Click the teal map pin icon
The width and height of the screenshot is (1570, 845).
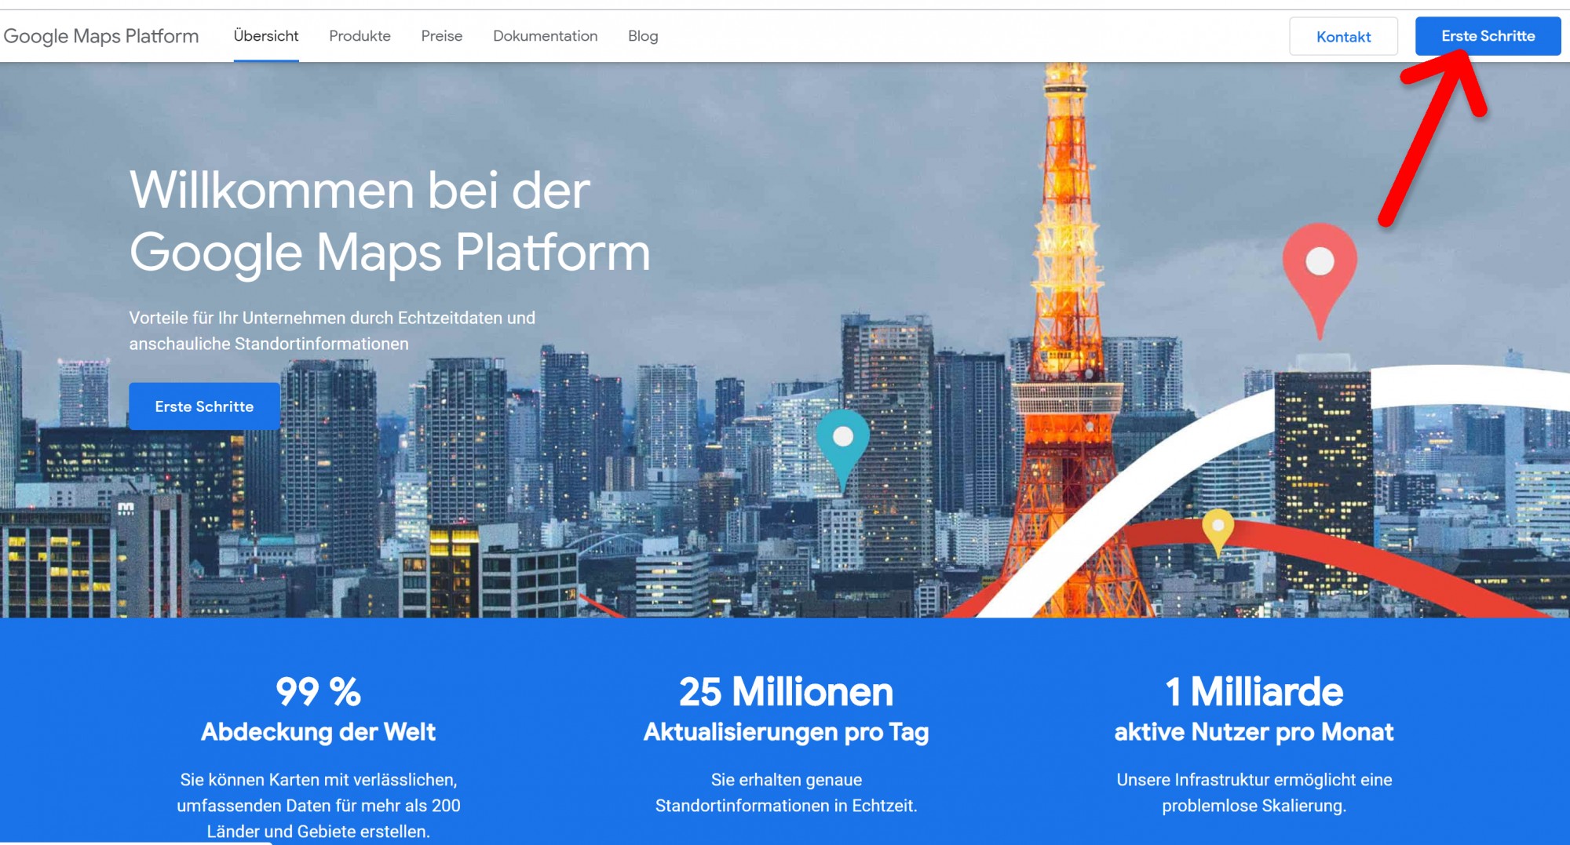tap(842, 443)
